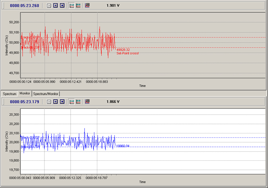
Task: Click the red upper set-point USP label
Action: (30, 37)
